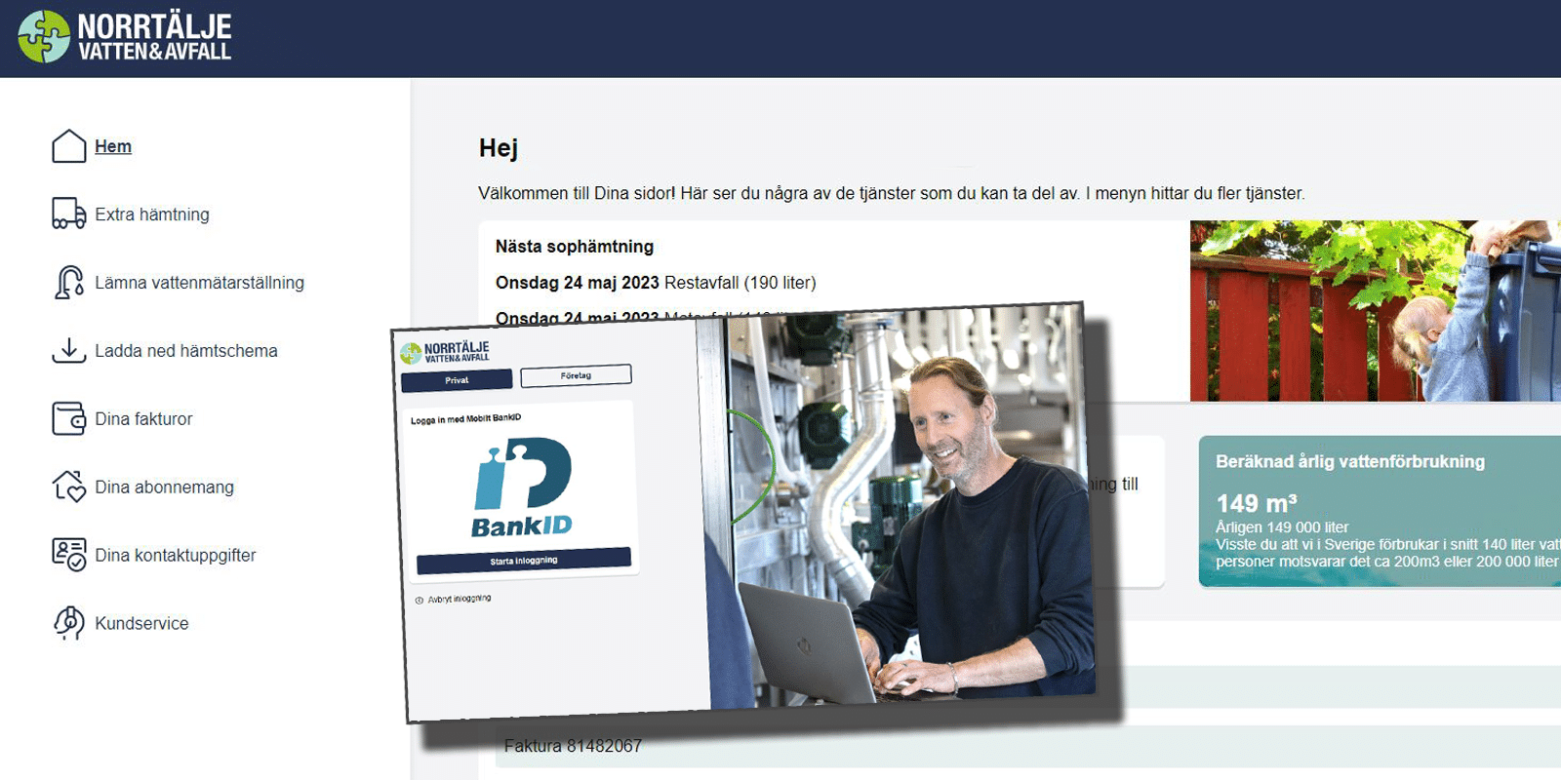This screenshot has width=1561, height=780.
Task: Select the Privat tab in login overlay
Action: click(x=457, y=380)
